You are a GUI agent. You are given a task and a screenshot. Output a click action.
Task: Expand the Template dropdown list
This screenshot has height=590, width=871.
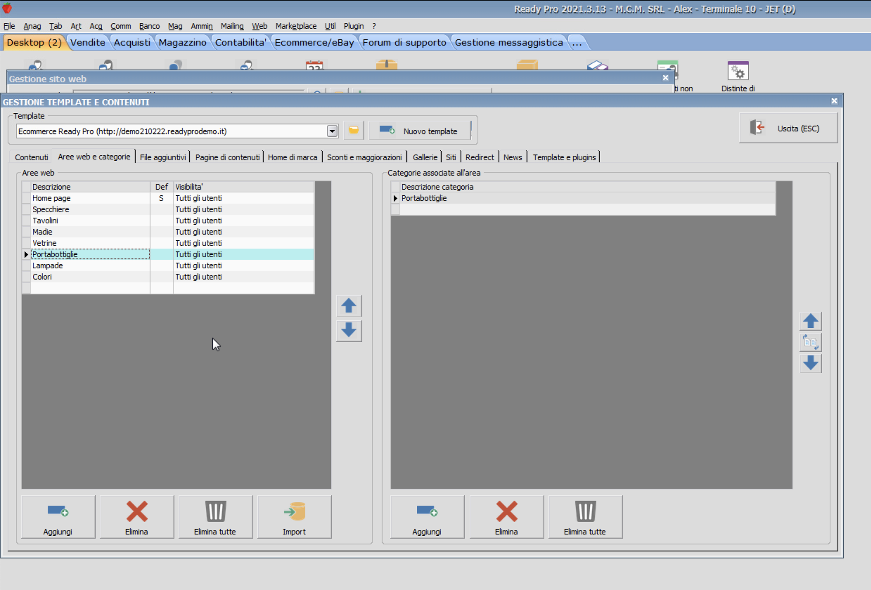(332, 131)
